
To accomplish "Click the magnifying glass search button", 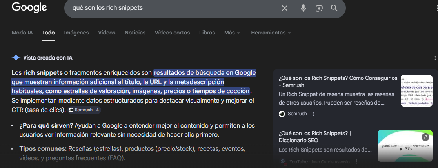I will tap(334, 8).
